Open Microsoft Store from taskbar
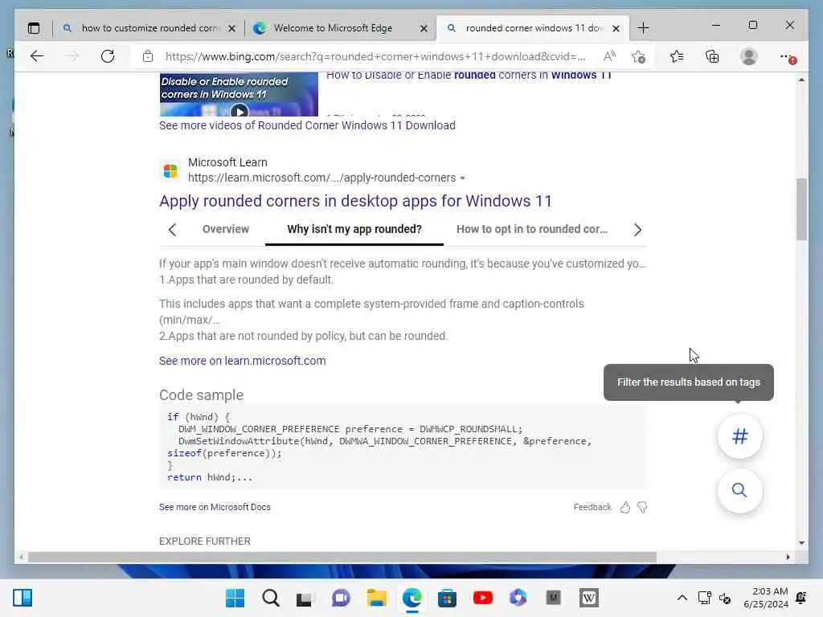The height and width of the screenshot is (617, 823). click(447, 598)
